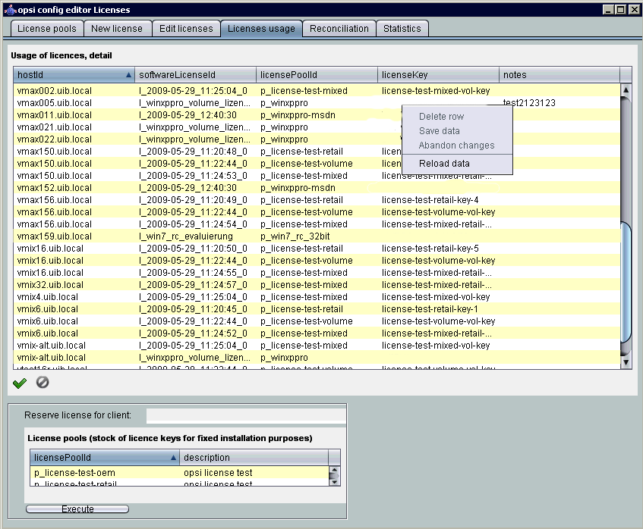Click the usage table scroll up arrow

click(626, 89)
